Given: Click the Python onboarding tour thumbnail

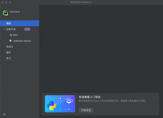Looking at the screenshot, I should (60, 104).
